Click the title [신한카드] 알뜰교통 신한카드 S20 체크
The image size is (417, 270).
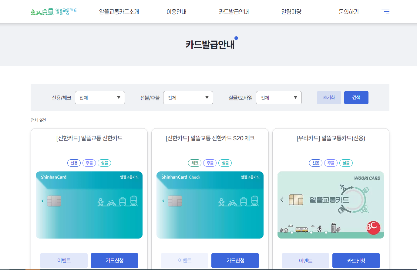(210, 138)
